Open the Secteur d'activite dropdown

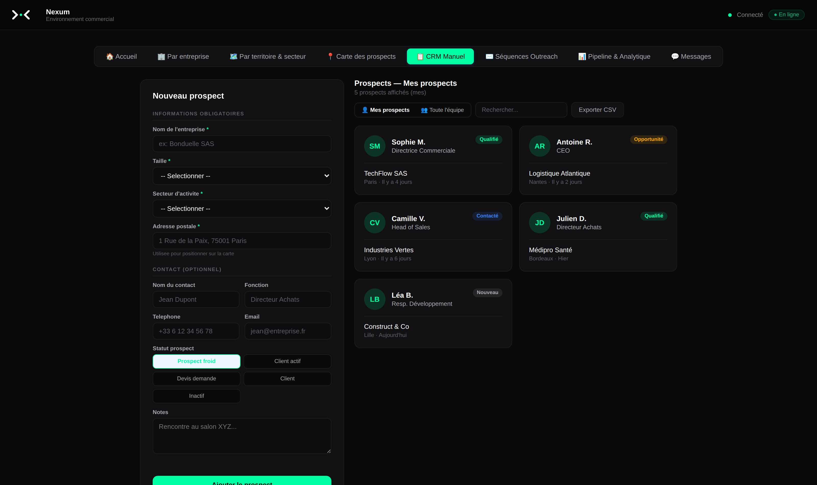tap(242, 209)
